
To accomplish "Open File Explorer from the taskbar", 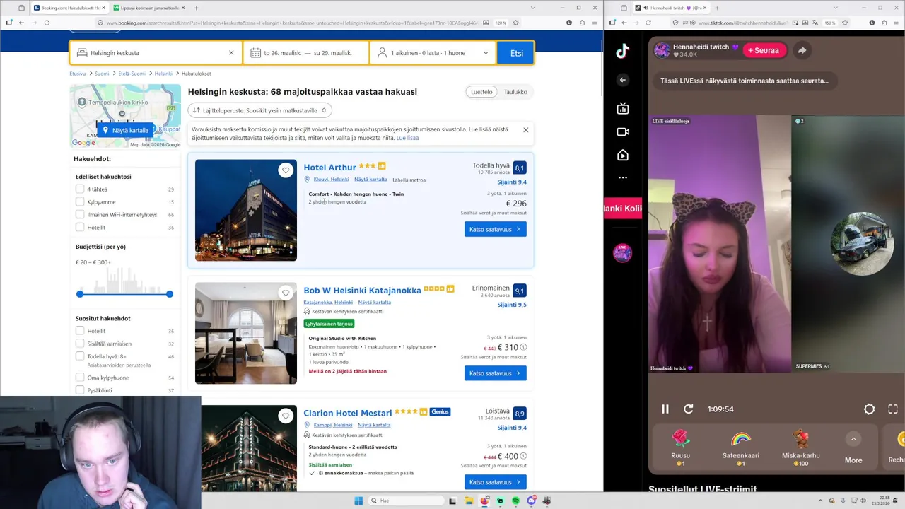I will click(x=468, y=501).
